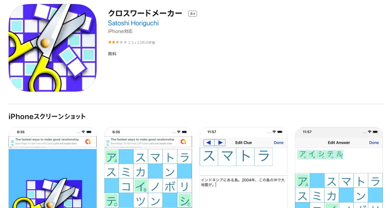
Task: Click battery icon in Edit Answer screenshot
Action: pos(375,132)
